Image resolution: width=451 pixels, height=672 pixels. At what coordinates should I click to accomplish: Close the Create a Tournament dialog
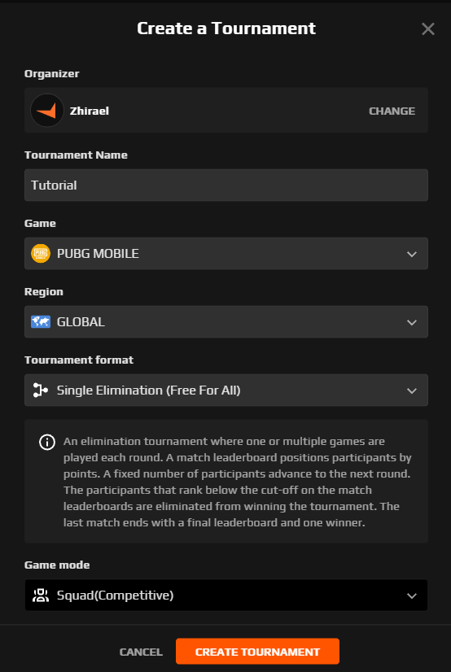click(x=428, y=29)
